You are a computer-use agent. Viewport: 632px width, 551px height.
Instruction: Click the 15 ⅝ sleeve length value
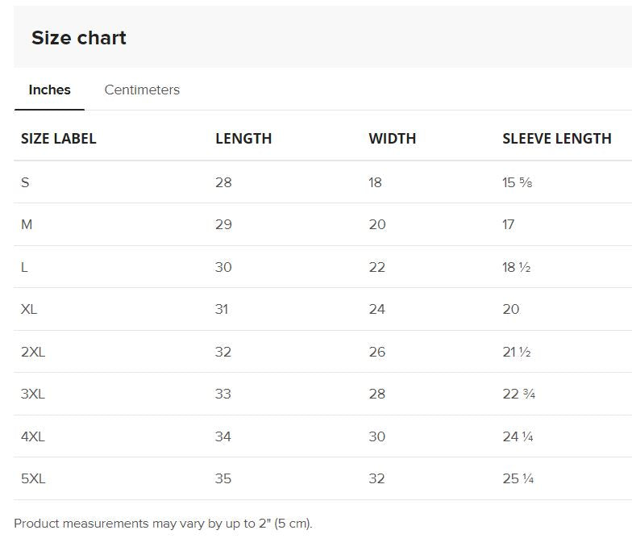coord(517,182)
